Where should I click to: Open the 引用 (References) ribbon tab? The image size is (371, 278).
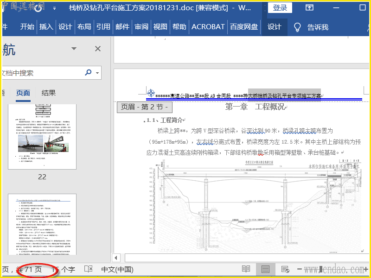(103, 27)
